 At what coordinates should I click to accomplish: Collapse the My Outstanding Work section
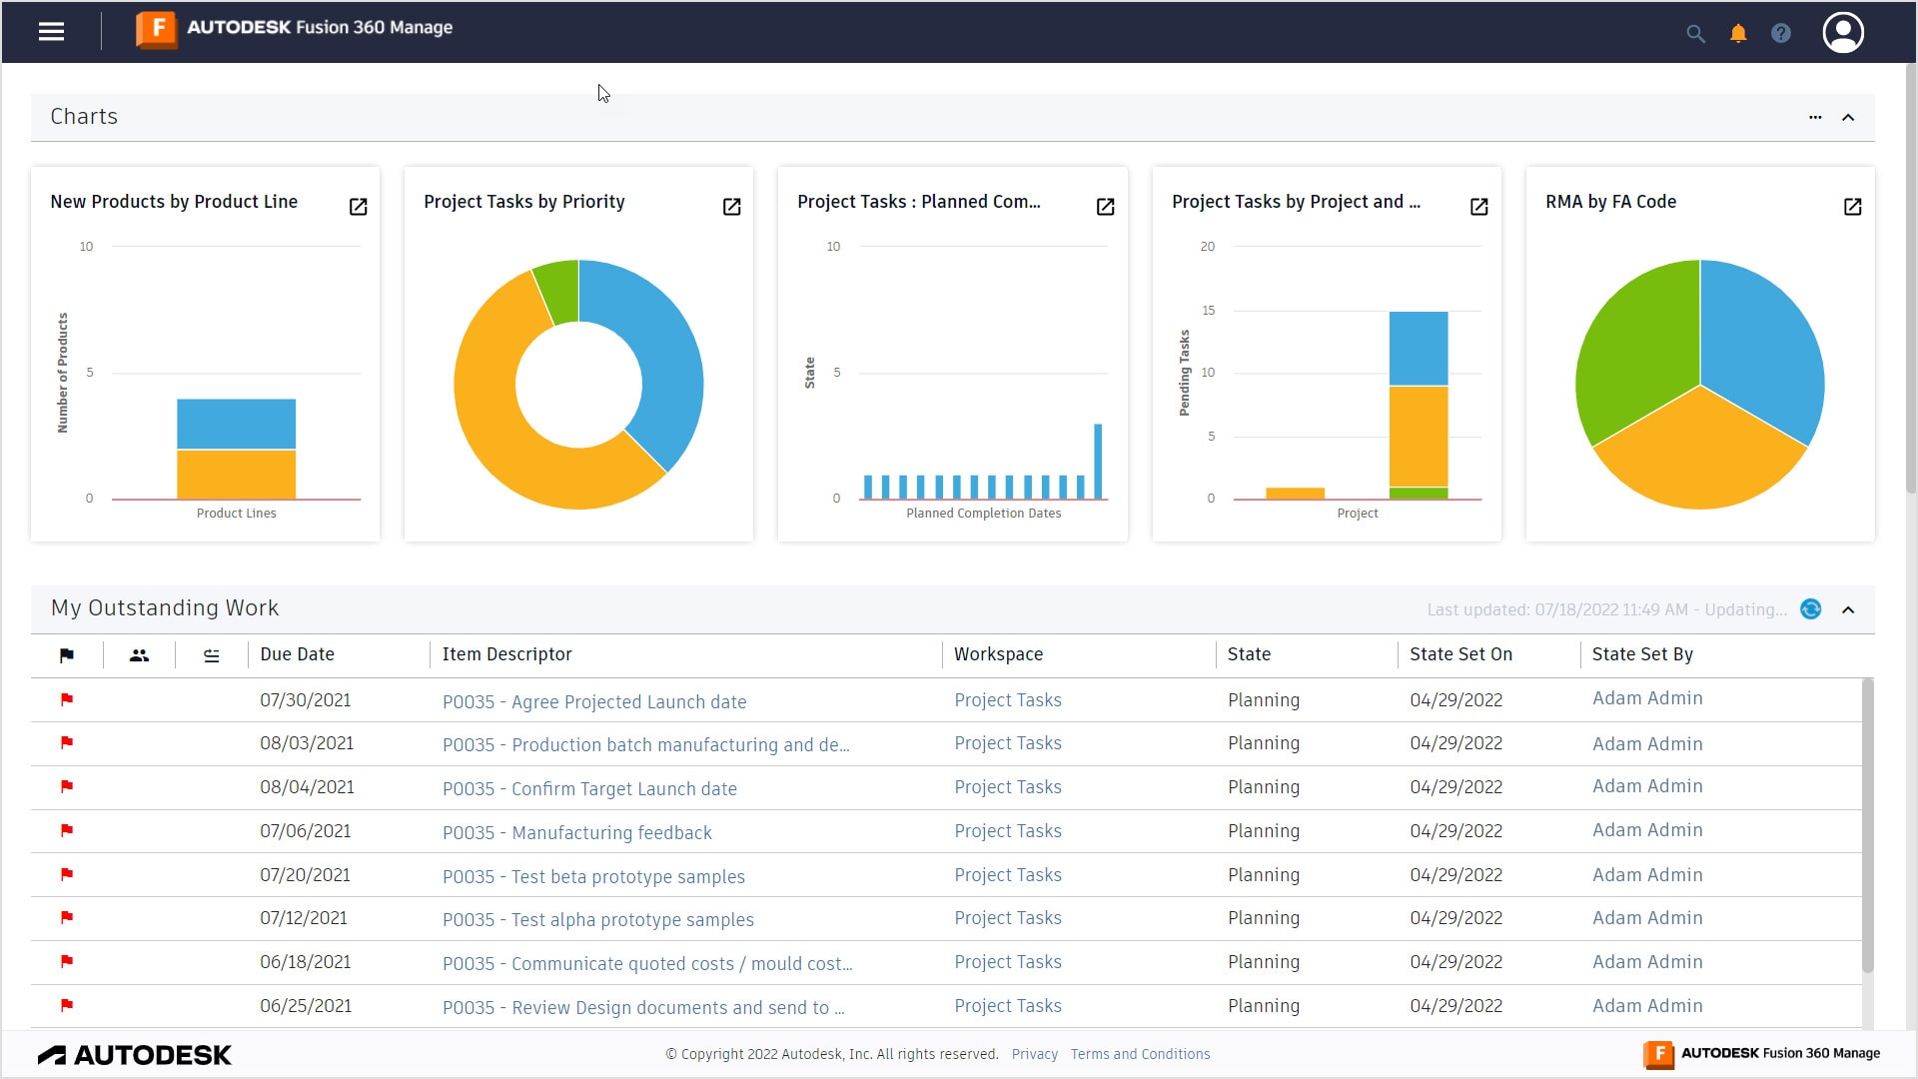[x=1848, y=609]
